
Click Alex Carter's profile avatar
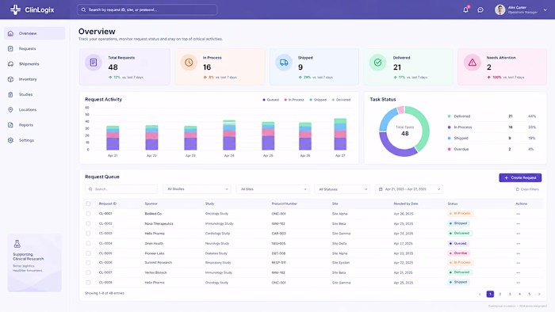tap(499, 10)
